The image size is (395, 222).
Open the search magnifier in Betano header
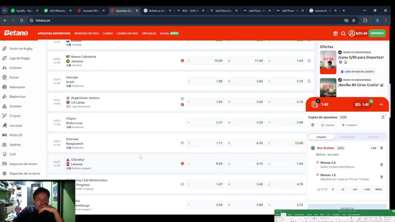[343, 33]
